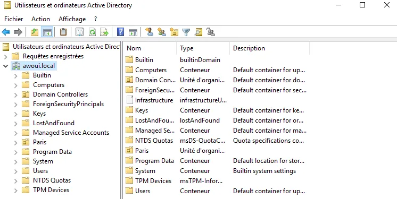Select Computers row in right list
This screenshot has width=397, height=199.
pos(217,70)
